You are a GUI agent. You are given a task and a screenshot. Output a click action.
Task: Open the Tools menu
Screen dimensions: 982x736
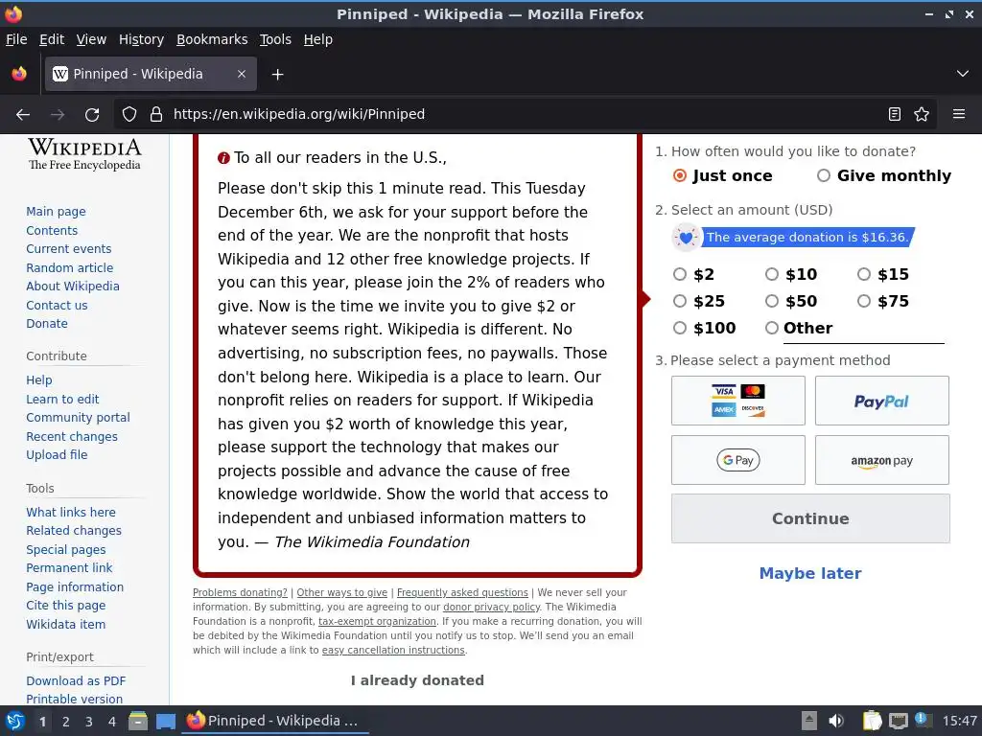pos(275,39)
